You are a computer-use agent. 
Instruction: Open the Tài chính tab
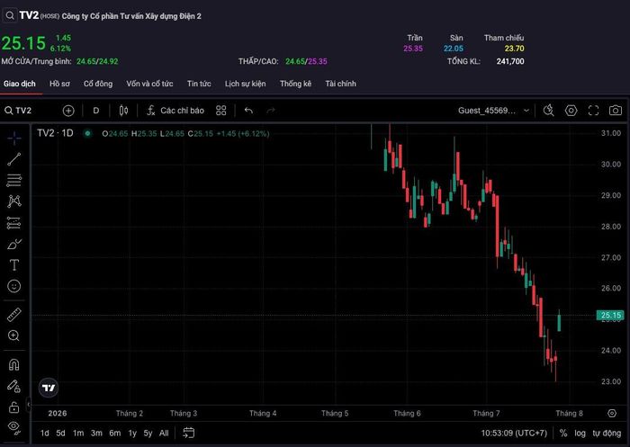(341, 84)
